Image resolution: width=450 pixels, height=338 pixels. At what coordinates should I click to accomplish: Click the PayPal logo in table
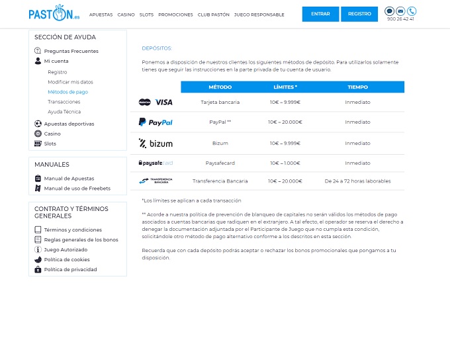pyautogui.click(x=156, y=122)
